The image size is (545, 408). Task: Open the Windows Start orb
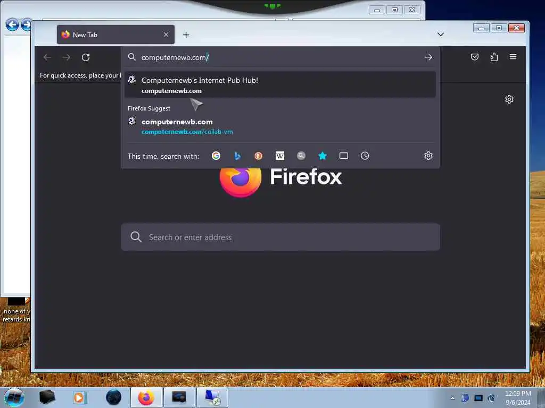(14, 397)
